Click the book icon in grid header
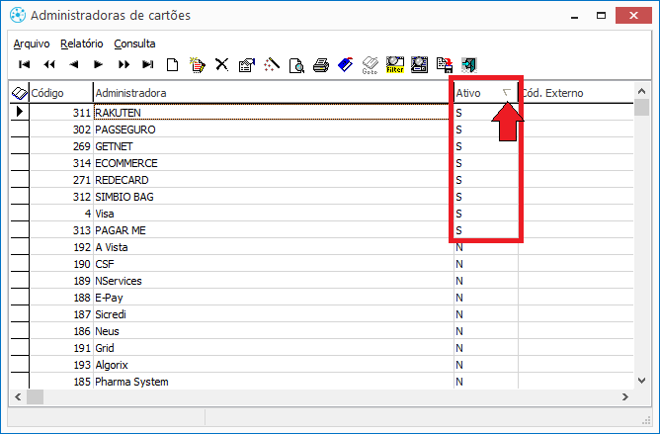The height and width of the screenshot is (434, 660). pyautogui.click(x=20, y=93)
